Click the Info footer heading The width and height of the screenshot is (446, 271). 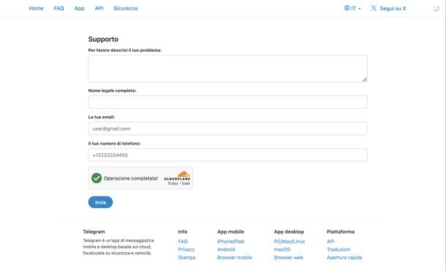point(183,232)
